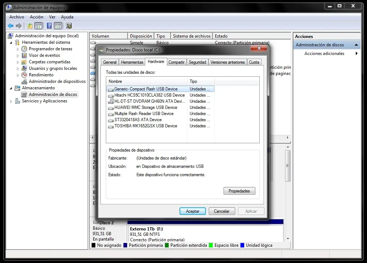Close the Propiedades: Disco local dialog
The width and height of the screenshot is (367, 263).
(259, 48)
